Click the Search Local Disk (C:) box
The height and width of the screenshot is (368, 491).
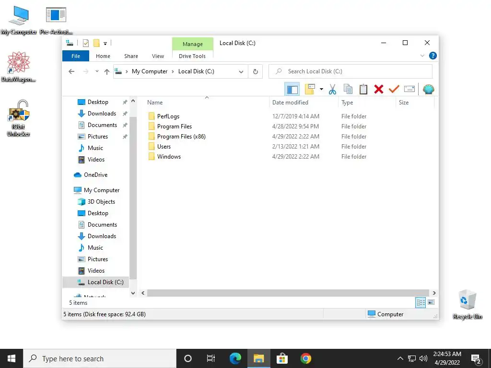(351, 72)
